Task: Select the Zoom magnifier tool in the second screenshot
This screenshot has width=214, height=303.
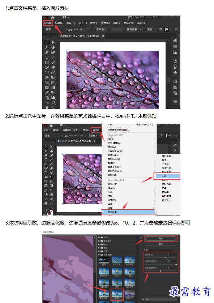Action: [51, 203]
